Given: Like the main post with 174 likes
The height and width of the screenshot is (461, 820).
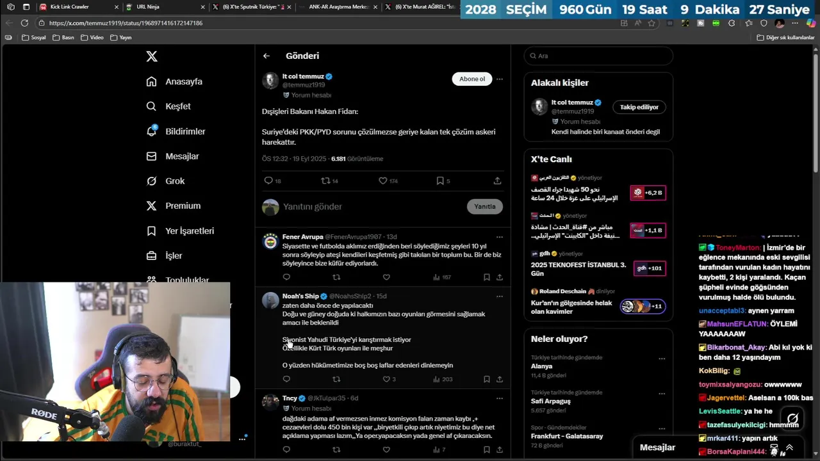Looking at the screenshot, I should click(x=383, y=181).
